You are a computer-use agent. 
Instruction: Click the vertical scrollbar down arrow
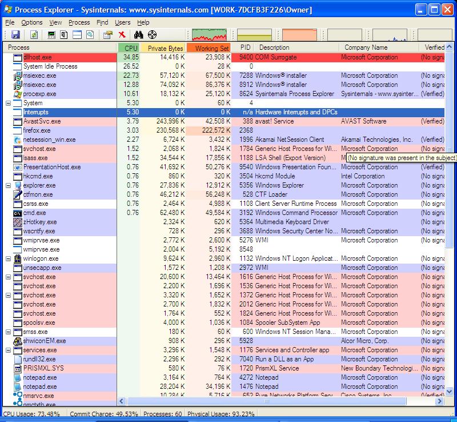pyautogui.click(x=449, y=391)
